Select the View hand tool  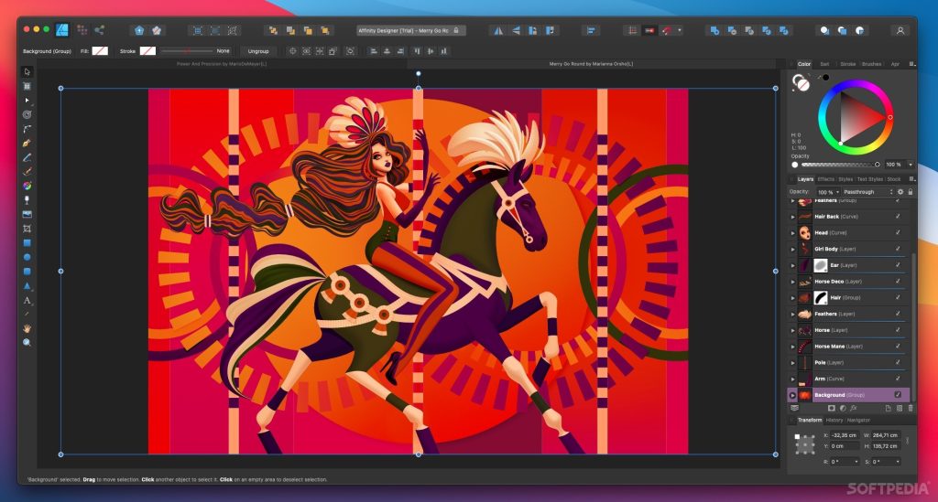point(27,327)
